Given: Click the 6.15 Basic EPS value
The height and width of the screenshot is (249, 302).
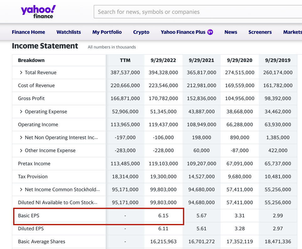Looking at the screenshot, I should (x=163, y=216).
